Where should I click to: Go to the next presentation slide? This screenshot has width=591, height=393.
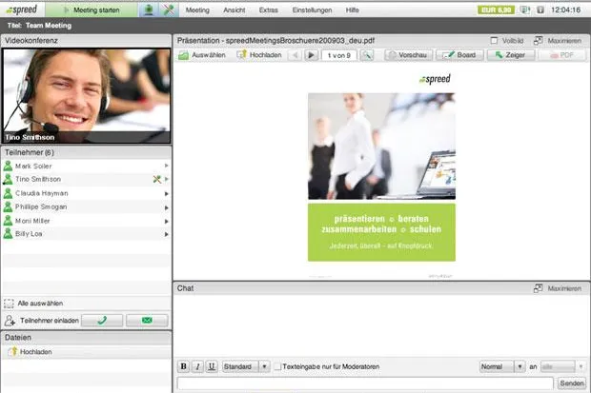click(x=311, y=55)
